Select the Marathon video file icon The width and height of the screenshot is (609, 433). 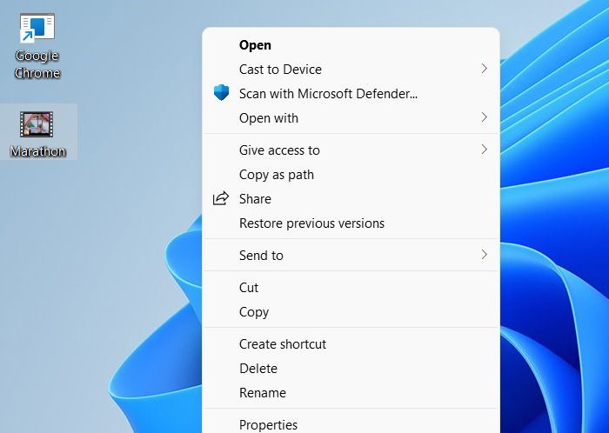pyautogui.click(x=37, y=124)
